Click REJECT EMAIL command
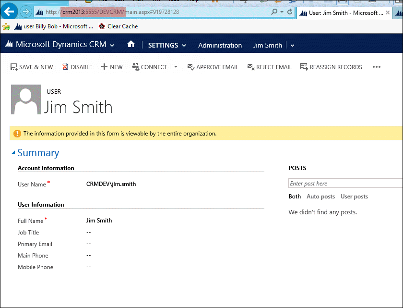403x308 pixels. coord(269,67)
